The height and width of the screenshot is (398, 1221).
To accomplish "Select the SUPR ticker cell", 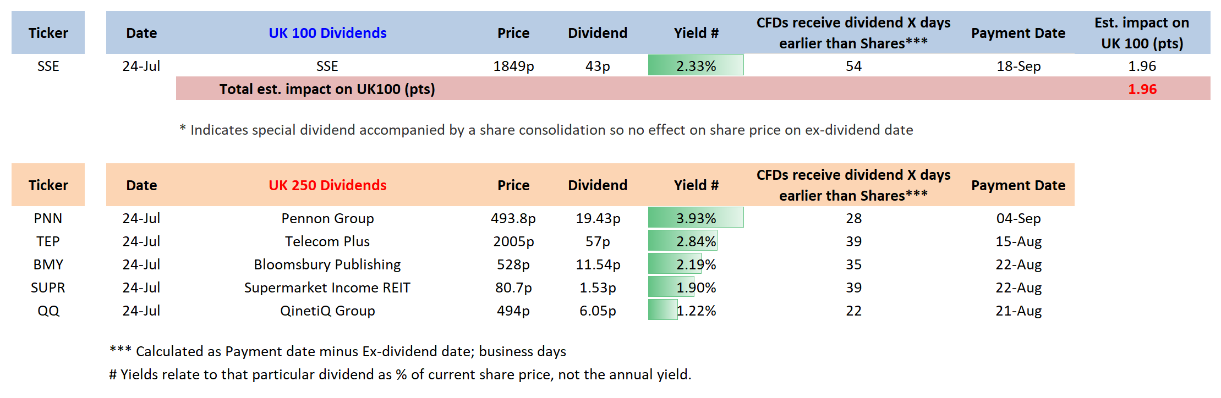I will 48,288.
